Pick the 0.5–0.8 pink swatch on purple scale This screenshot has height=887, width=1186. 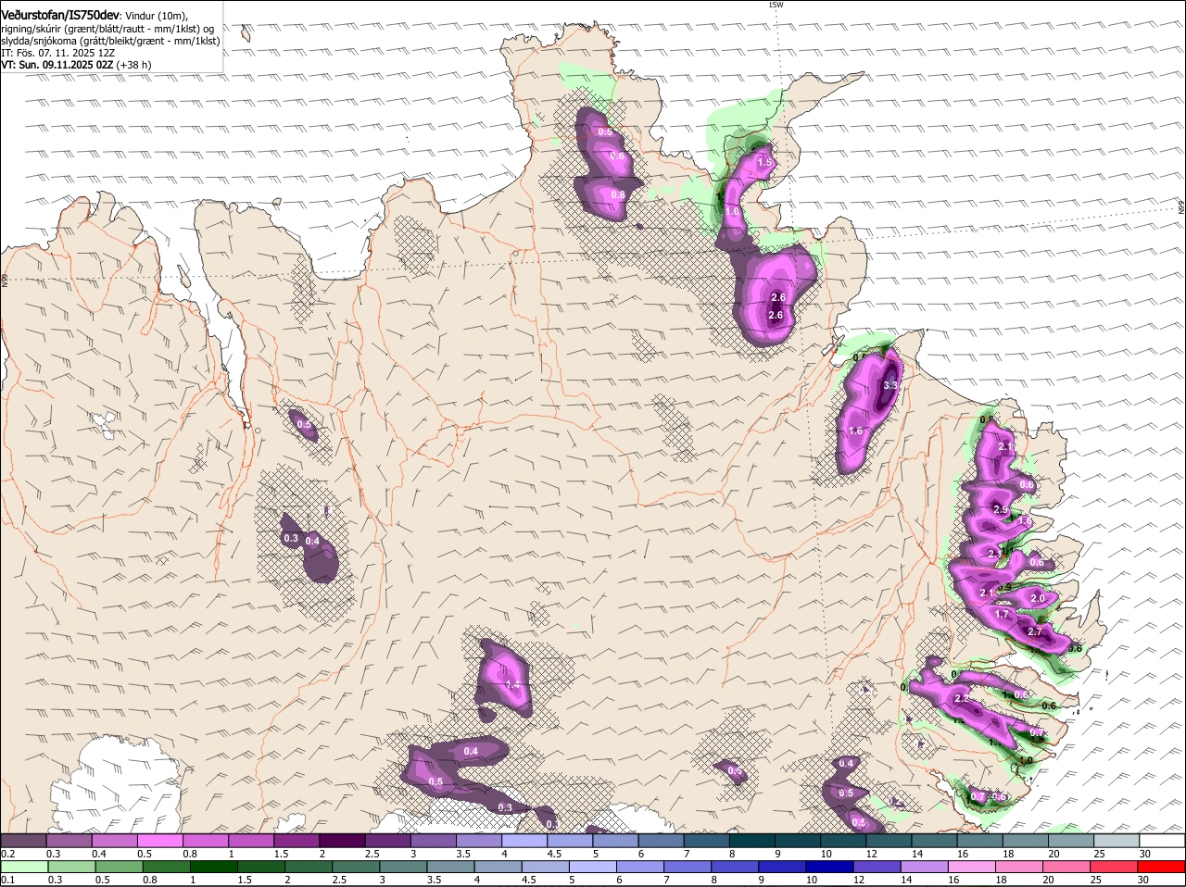click(x=159, y=841)
